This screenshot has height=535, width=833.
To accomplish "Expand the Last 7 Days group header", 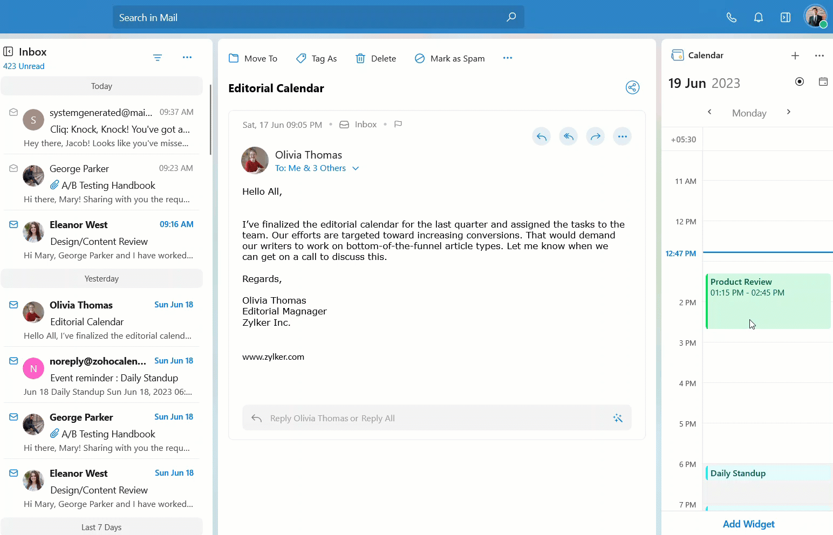I will tap(101, 526).
